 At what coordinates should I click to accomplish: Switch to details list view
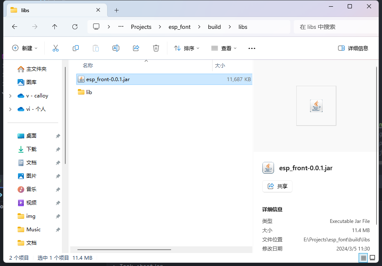coord(363,258)
